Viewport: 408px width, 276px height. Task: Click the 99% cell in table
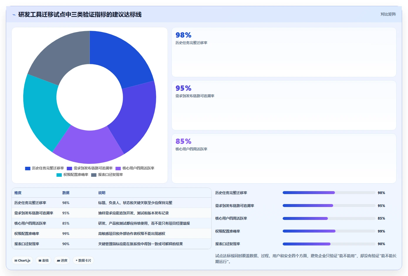click(x=66, y=234)
